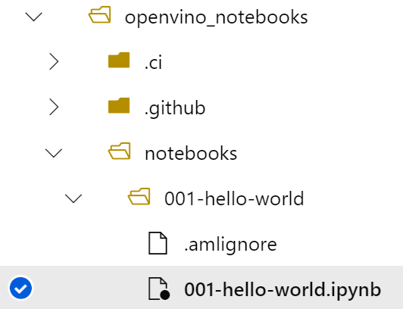Click the 001-hello-world.ipynb notebook file icon
Screen dimensions: 403x309
click(x=159, y=289)
